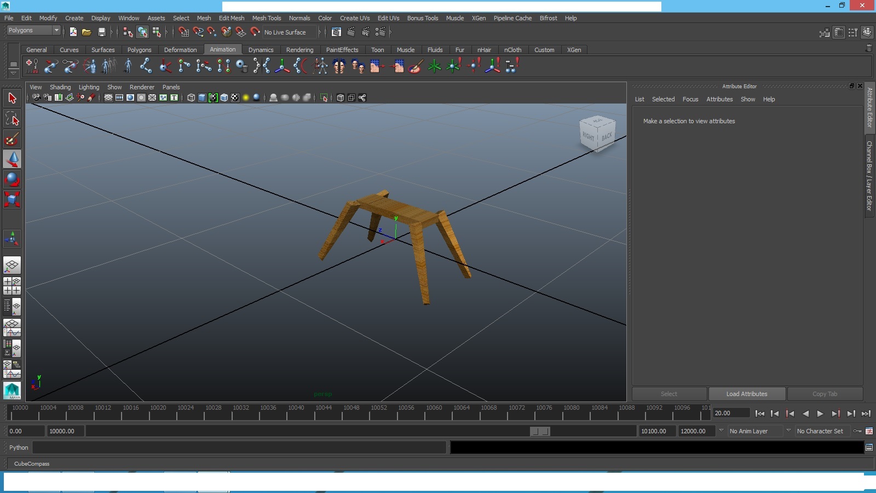Image resolution: width=876 pixels, height=493 pixels.
Task: Choose the Paint Selection tool
Action: [12, 139]
